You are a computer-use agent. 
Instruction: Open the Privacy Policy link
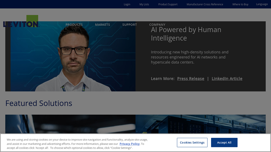tap(129, 144)
